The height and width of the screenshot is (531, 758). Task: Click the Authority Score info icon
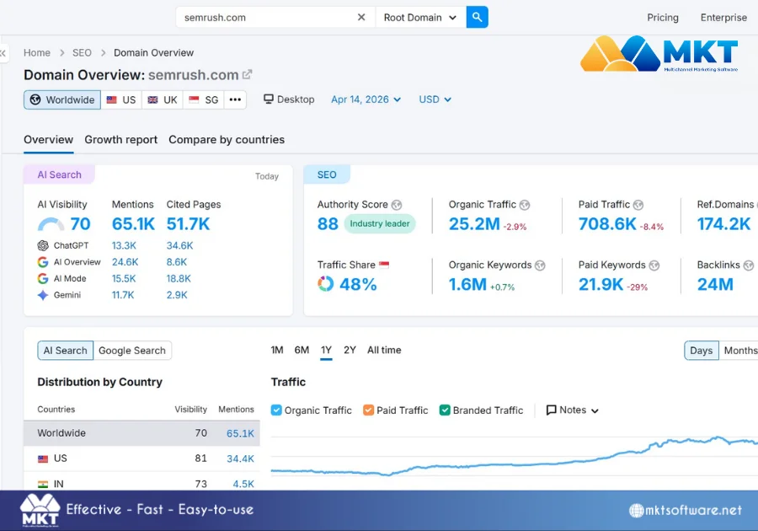coord(397,205)
